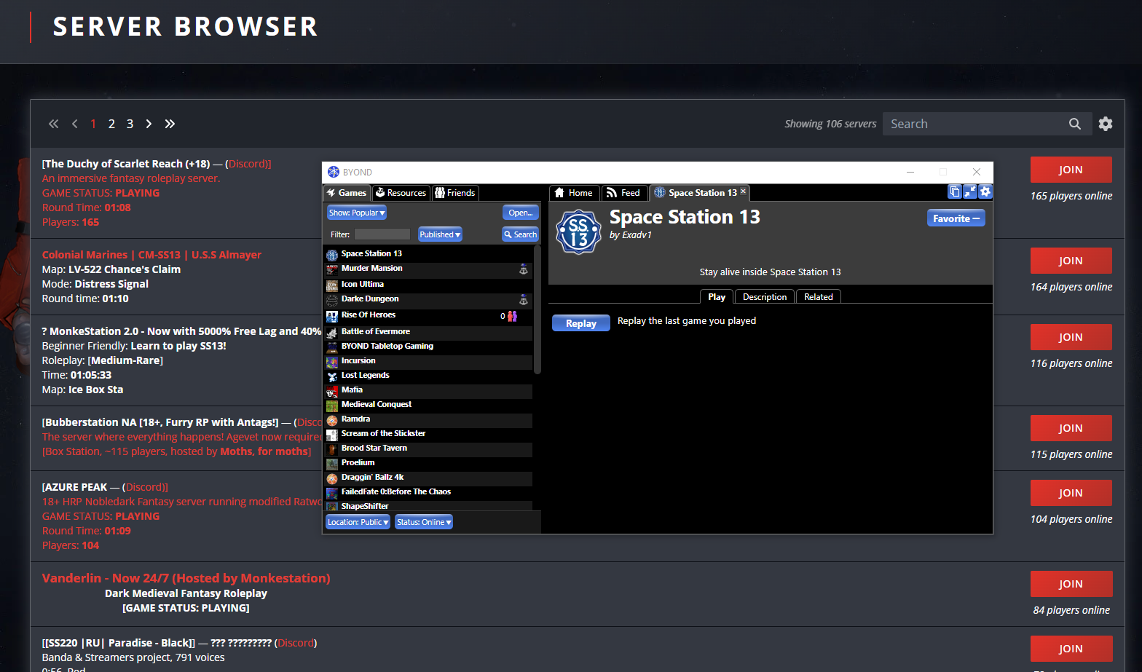Click the BYOND collapse-arrows icon

970,191
